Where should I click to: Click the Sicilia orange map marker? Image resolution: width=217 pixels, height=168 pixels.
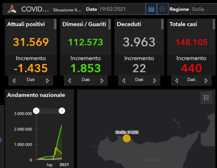[127, 138]
